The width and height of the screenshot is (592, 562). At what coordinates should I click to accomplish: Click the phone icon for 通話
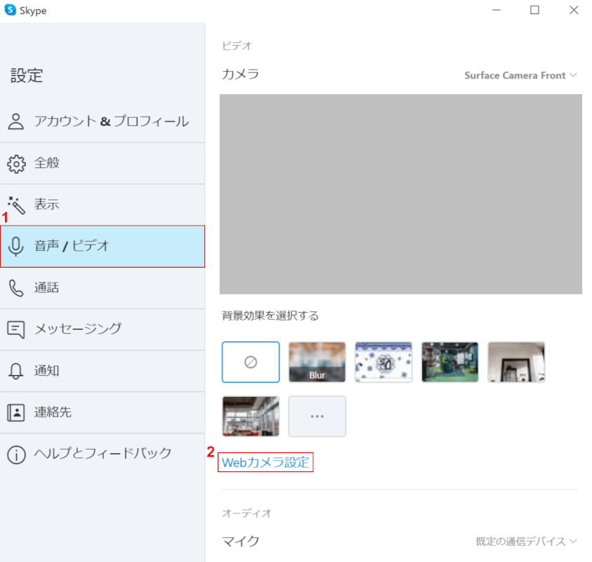coord(16,287)
